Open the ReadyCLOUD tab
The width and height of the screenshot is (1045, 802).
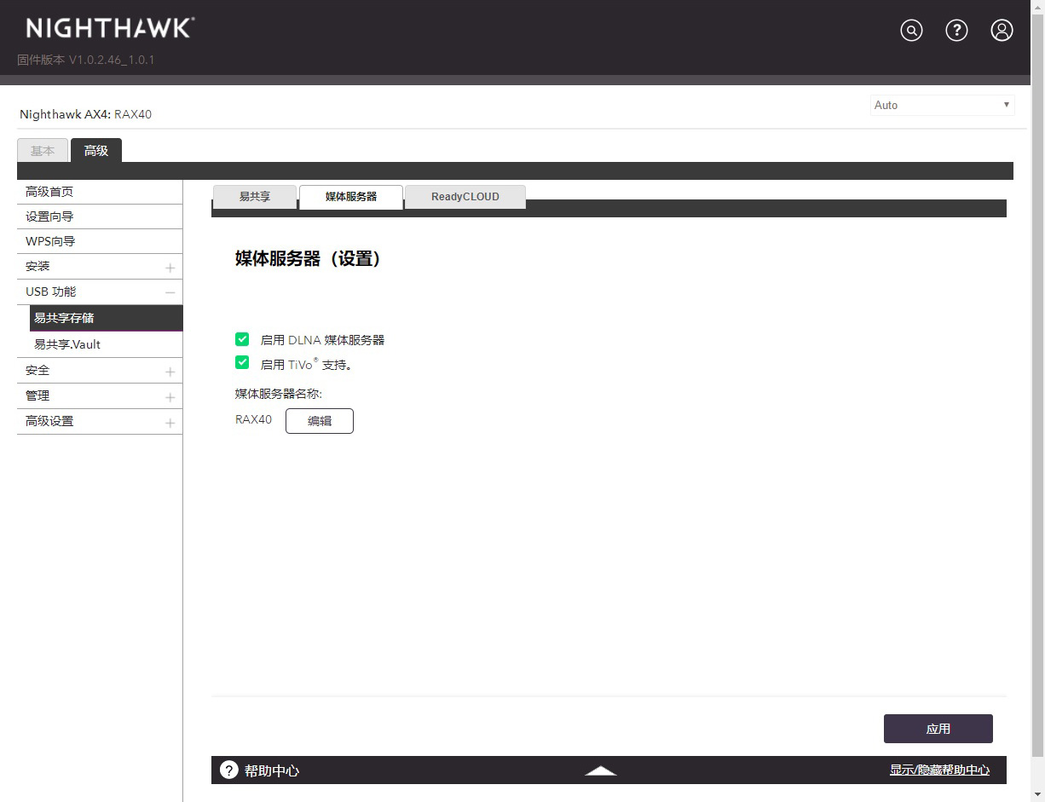[465, 197]
